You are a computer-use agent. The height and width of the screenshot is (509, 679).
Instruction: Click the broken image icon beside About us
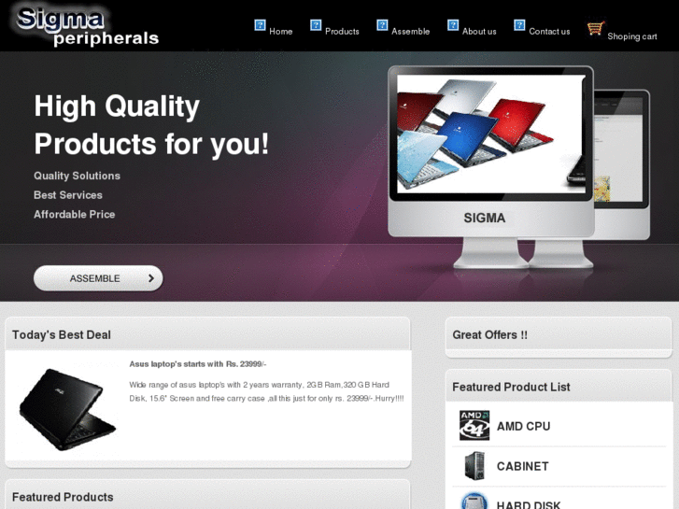pos(453,25)
